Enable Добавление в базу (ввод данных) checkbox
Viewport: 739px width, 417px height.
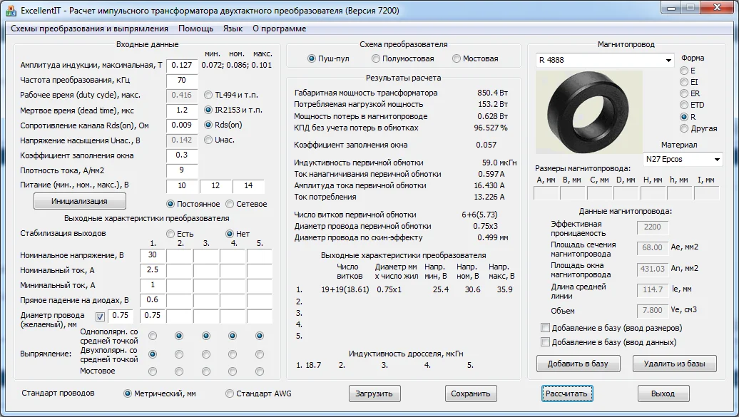pyautogui.click(x=546, y=342)
